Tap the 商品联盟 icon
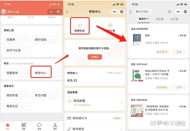The image size is (190, 131). coord(69,101)
